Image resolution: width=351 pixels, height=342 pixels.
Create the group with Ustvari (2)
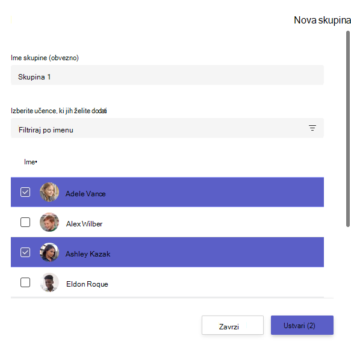[x=302, y=325]
